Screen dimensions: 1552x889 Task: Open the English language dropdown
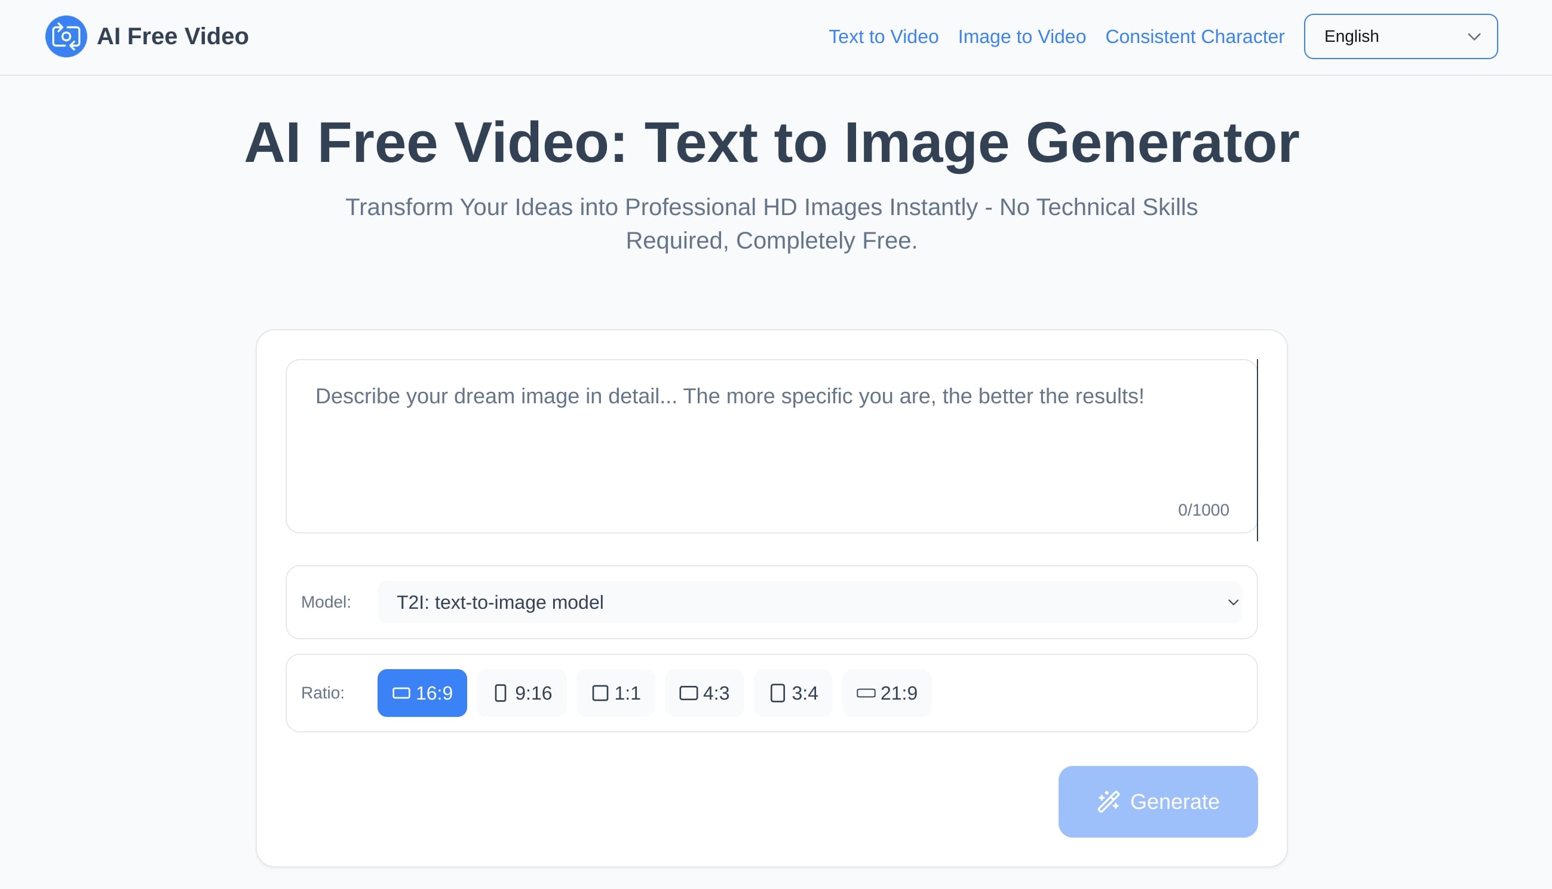1400,36
